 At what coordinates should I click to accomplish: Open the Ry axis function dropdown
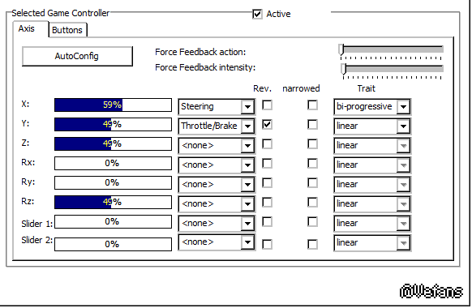tap(217, 184)
